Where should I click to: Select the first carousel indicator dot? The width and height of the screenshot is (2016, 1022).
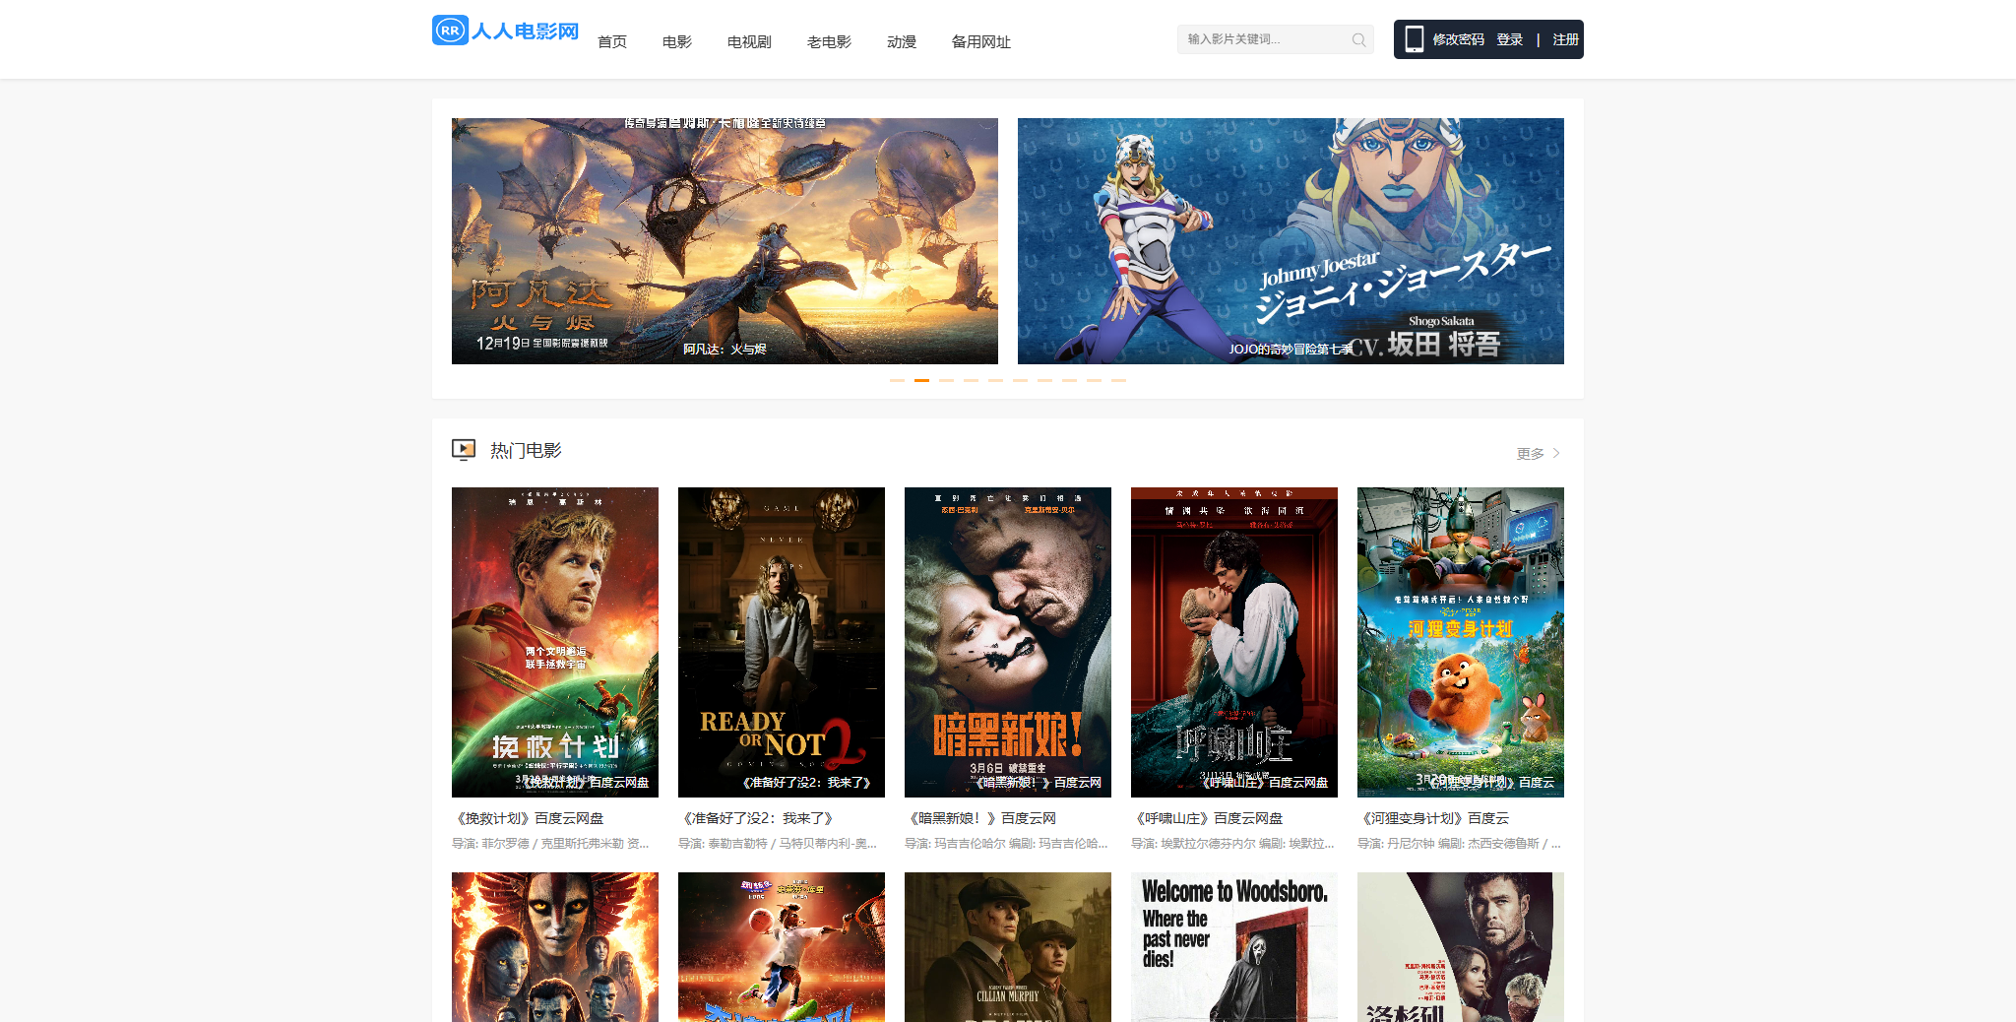[897, 380]
